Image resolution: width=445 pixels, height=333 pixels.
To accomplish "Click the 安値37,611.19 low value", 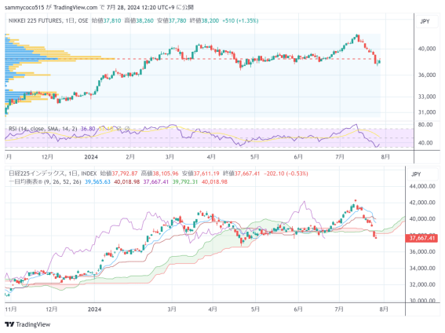I will tap(201, 174).
